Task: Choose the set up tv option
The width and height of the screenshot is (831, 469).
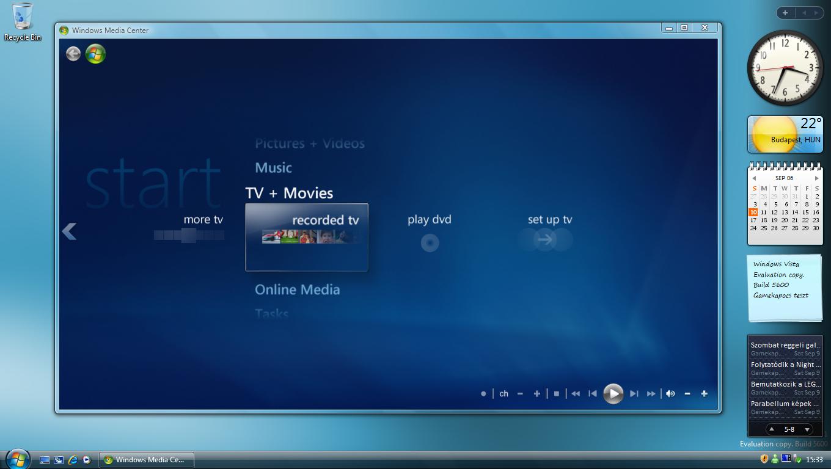Action: [550, 219]
